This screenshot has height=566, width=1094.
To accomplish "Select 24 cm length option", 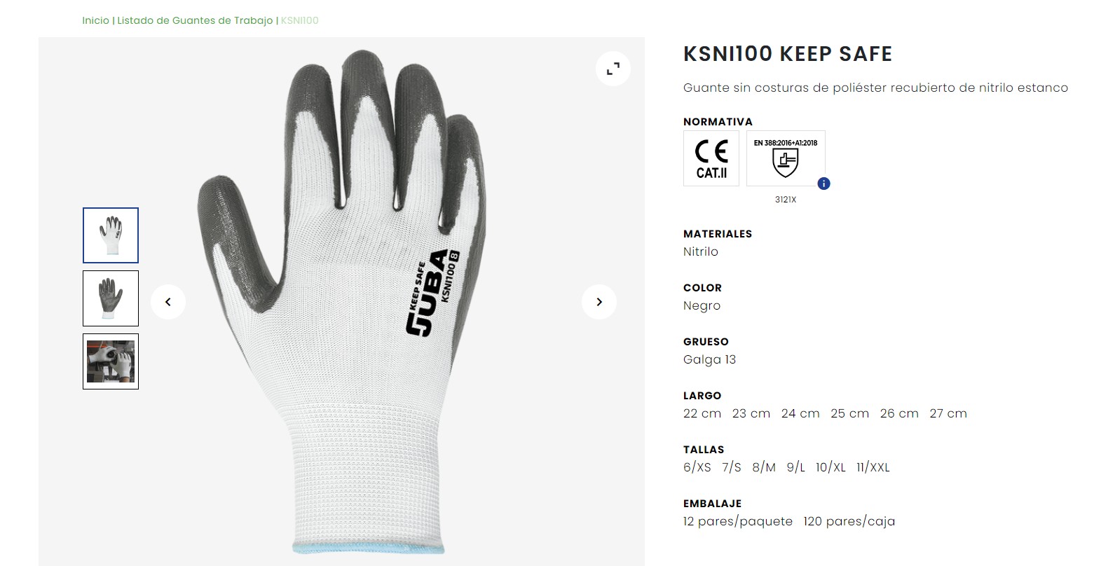I will pos(800,413).
